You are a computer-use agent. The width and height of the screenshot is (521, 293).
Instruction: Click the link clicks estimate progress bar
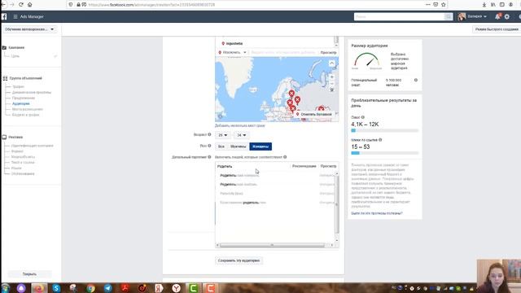[385, 153]
